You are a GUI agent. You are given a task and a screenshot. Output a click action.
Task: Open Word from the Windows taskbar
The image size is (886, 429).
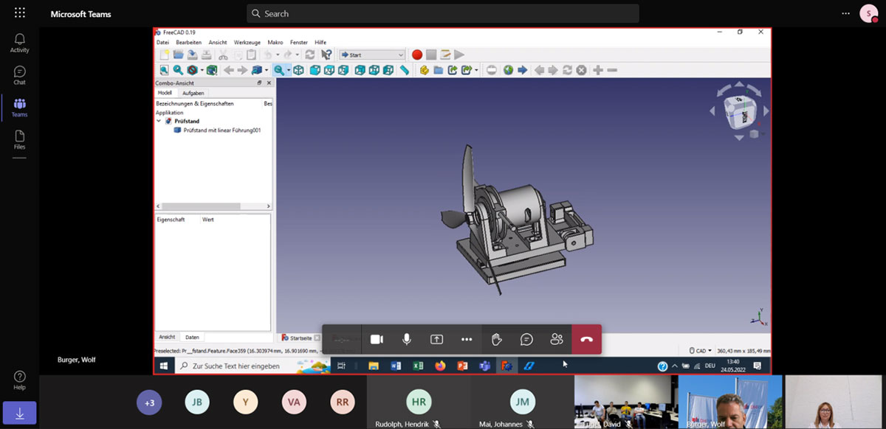396,366
